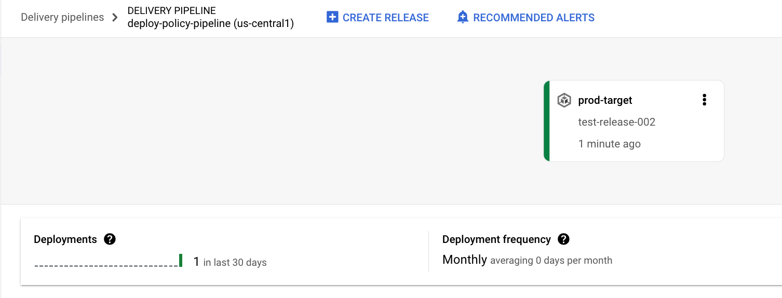Open the Deployments help tooltip icon
The width and height of the screenshot is (782, 298).
click(110, 239)
